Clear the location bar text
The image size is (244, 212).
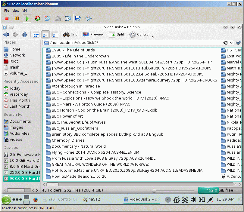225,43
